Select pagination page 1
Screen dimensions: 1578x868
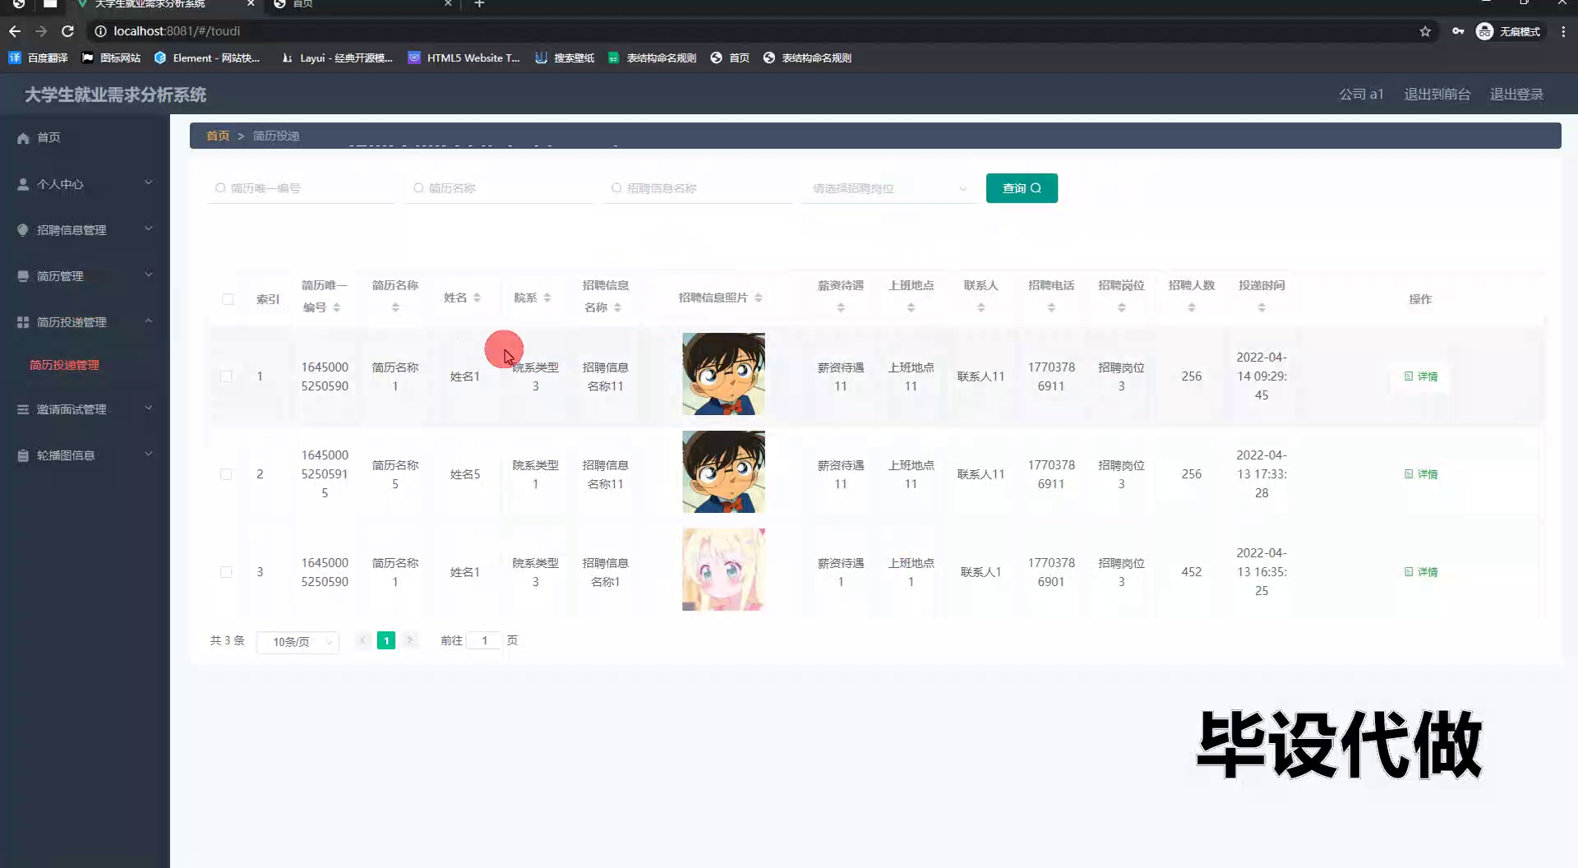(x=386, y=640)
